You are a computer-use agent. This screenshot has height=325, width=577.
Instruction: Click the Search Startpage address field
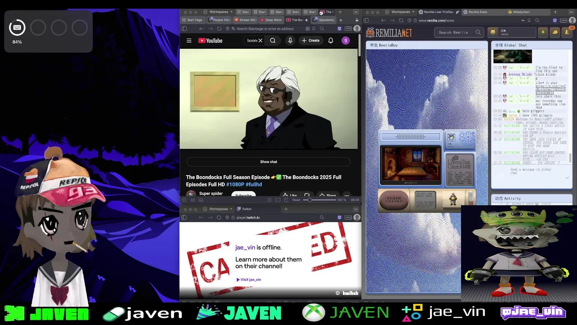270,28
